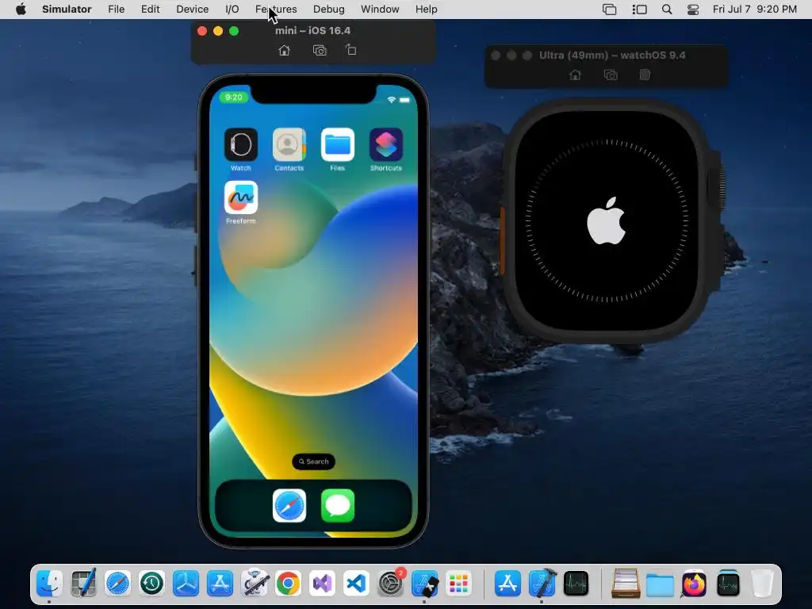Click the Apple logo on the watch screen
This screenshot has width=812, height=609.
pyautogui.click(x=607, y=220)
